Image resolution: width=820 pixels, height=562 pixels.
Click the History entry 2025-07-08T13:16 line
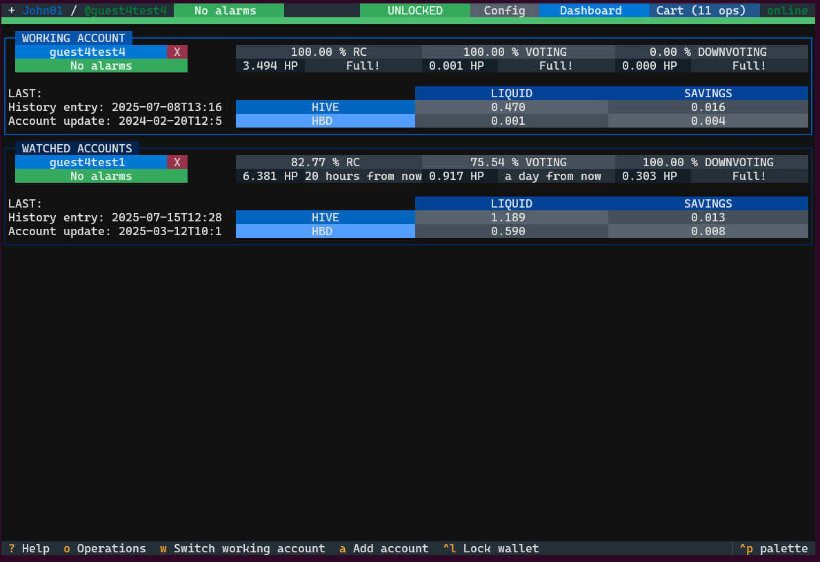point(115,107)
